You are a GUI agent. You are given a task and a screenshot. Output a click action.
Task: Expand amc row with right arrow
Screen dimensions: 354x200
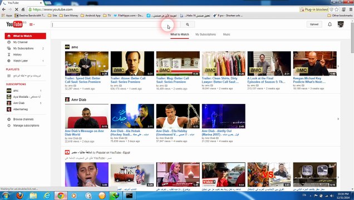click(338, 66)
